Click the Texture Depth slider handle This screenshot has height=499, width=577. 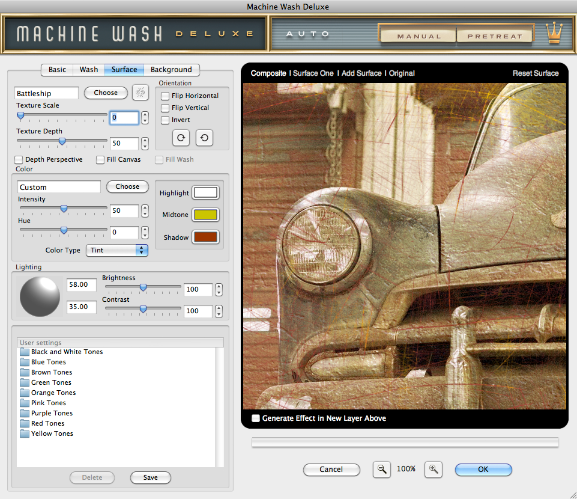pos(62,141)
